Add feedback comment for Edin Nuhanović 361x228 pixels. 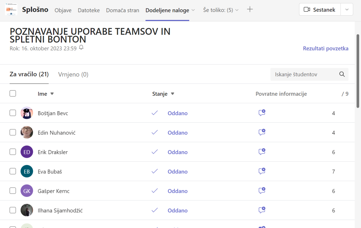point(262,132)
